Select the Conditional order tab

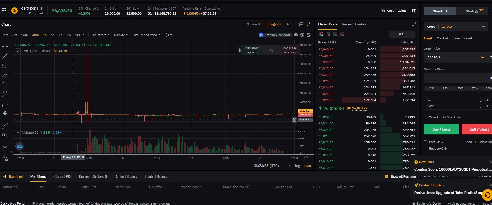(x=462, y=38)
